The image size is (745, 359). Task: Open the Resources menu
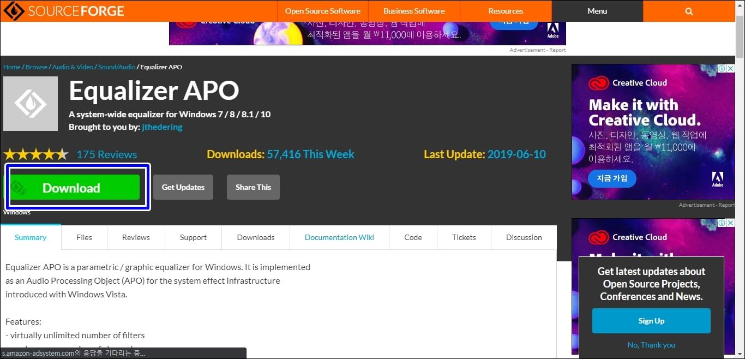[x=506, y=11]
